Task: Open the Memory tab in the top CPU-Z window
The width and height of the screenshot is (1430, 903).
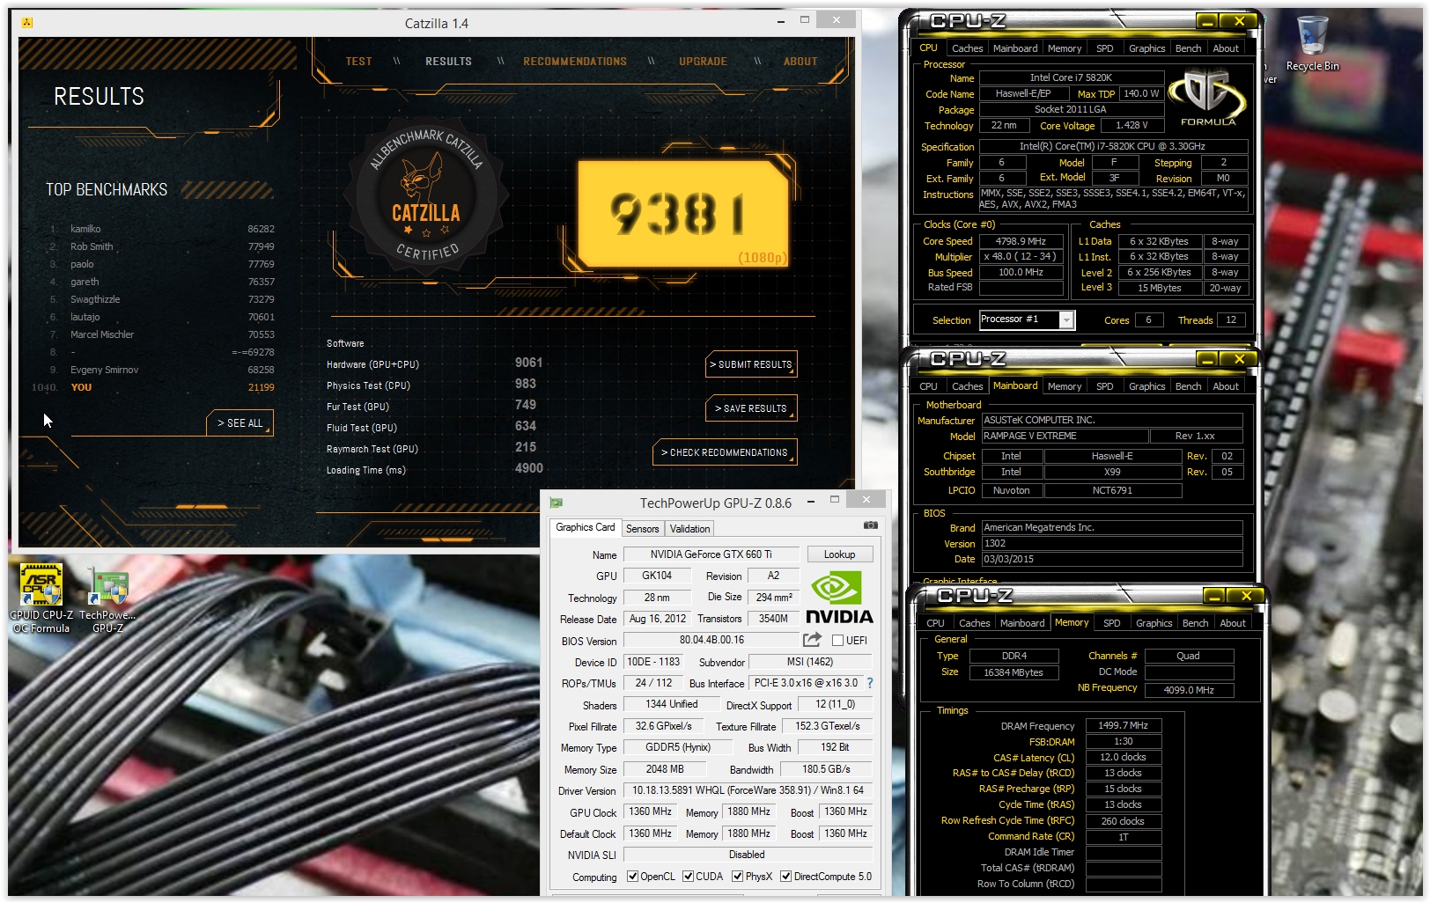Action: (x=1064, y=48)
